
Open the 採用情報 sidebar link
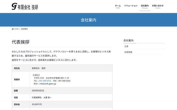point(128,52)
